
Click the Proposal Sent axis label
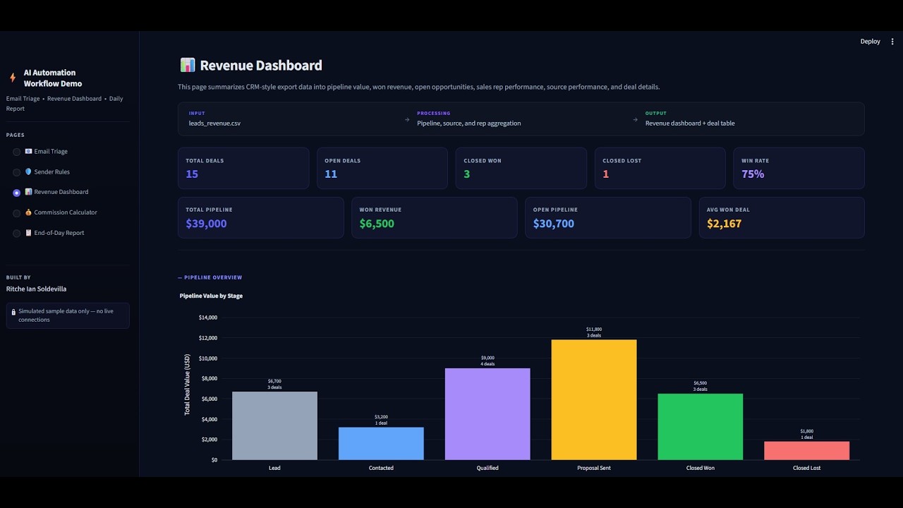(x=594, y=468)
